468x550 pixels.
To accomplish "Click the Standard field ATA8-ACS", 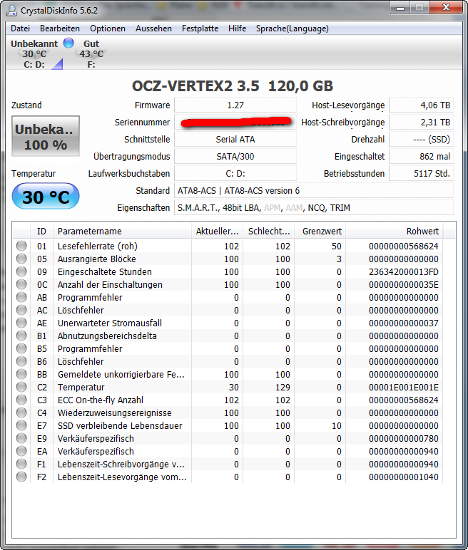I will [314, 191].
